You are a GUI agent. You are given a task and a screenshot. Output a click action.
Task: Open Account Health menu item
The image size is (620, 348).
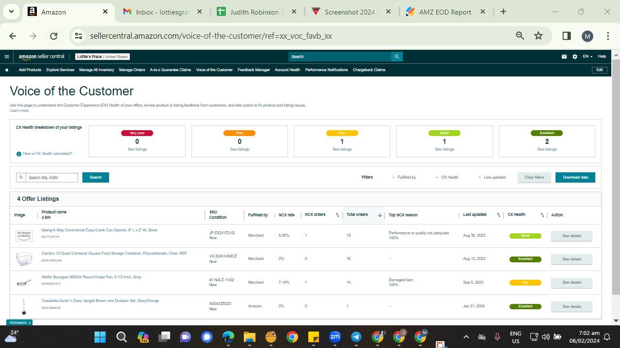287,70
